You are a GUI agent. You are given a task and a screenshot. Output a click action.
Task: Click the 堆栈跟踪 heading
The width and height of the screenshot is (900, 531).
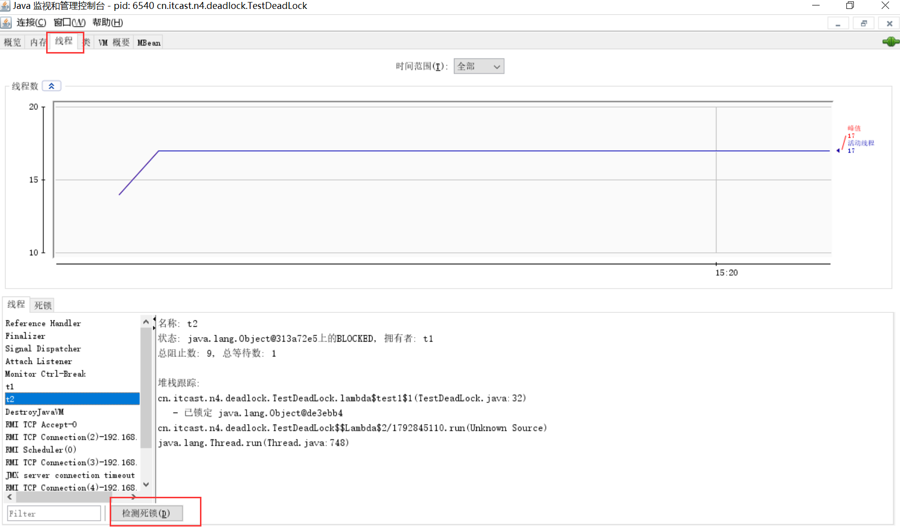point(179,383)
